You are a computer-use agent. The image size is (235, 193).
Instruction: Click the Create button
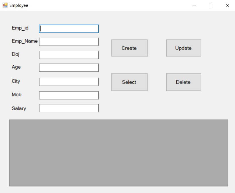[129, 48]
